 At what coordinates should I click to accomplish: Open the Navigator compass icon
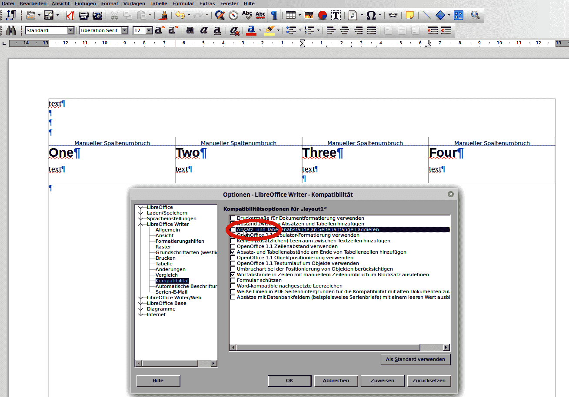(234, 15)
